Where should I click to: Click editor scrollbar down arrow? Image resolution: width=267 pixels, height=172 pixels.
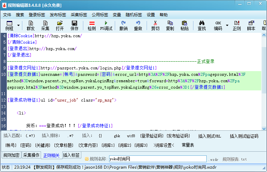[x=264, y=129]
